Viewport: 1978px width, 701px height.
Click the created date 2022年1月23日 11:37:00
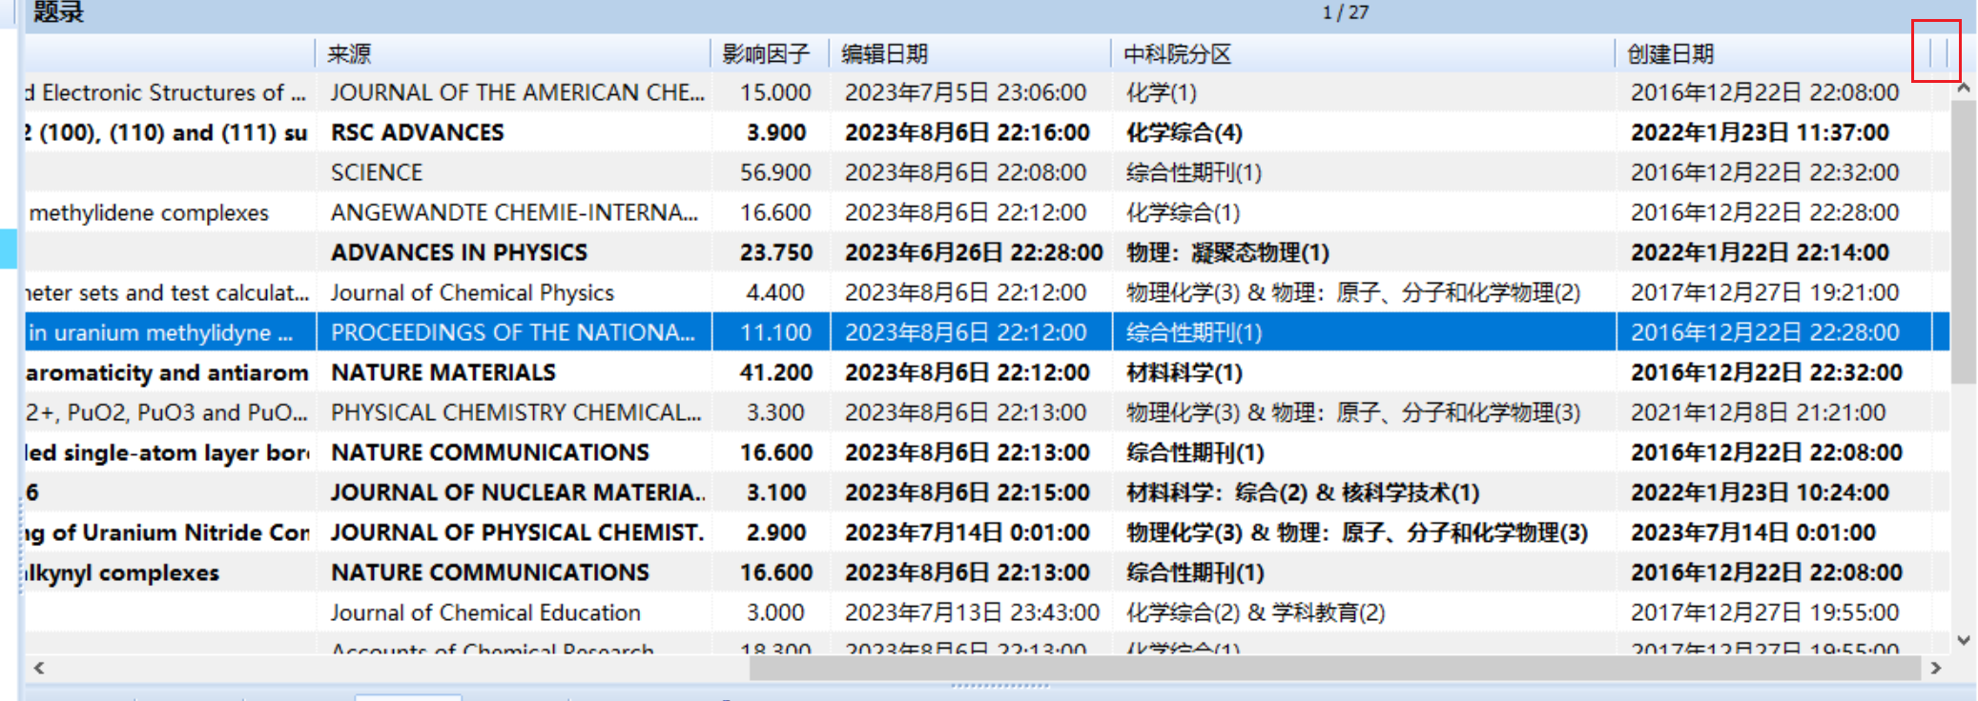coord(1760,132)
